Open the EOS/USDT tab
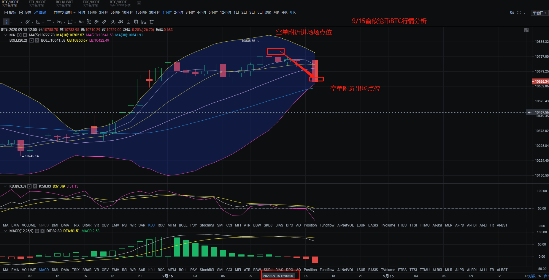 pos(91,3)
